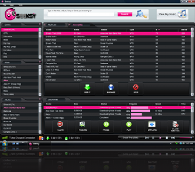Click the View My Music button

(172, 14)
